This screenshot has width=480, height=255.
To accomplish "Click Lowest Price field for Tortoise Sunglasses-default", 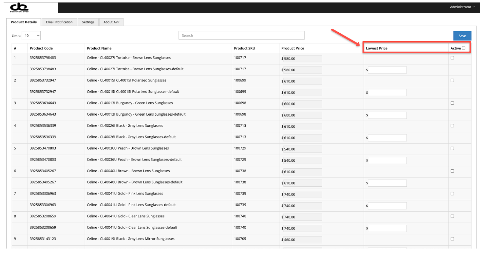I will tap(387, 70).
